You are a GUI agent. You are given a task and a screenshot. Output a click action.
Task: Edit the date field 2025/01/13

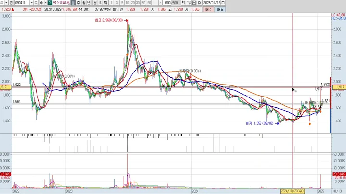click(211, 3)
